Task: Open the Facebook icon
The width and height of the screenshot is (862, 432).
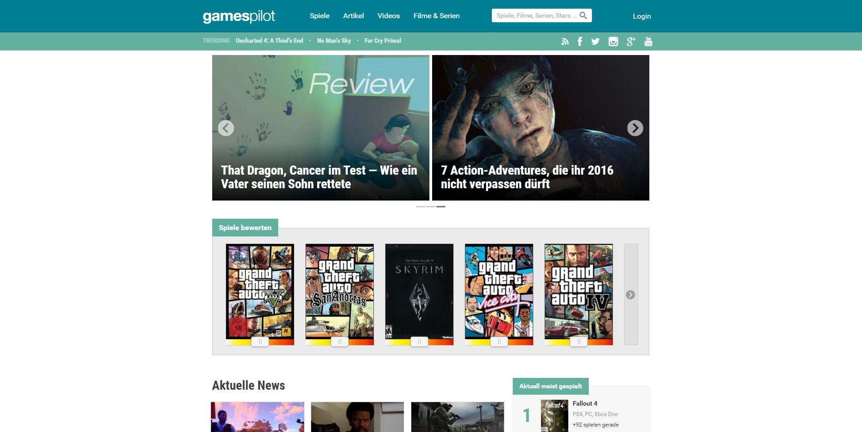Action: pyautogui.click(x=580, y=41)
